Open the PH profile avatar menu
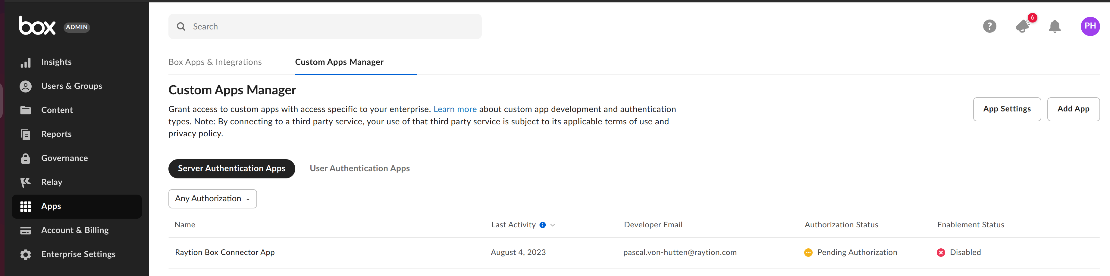 1090,26
